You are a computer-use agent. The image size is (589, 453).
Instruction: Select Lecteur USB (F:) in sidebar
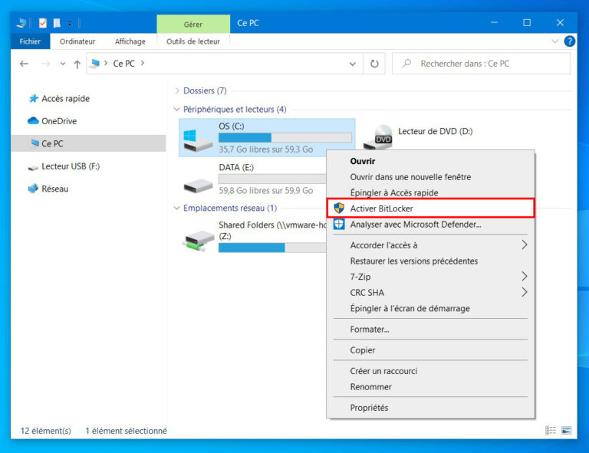pyautogui.click(x=71, y=166)
